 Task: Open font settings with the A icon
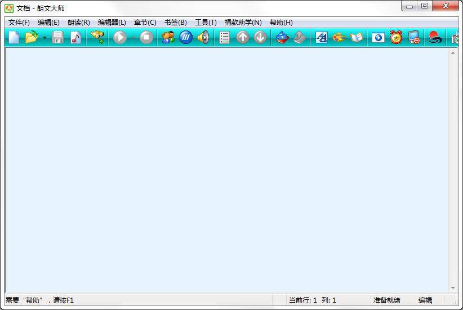click(x=321, y=38)
